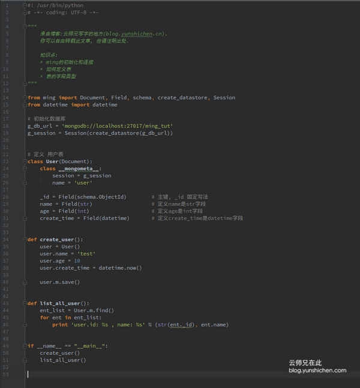Fold the create_user function definition
This screenshot has width=360, height=388.
[x=26, y=239]
